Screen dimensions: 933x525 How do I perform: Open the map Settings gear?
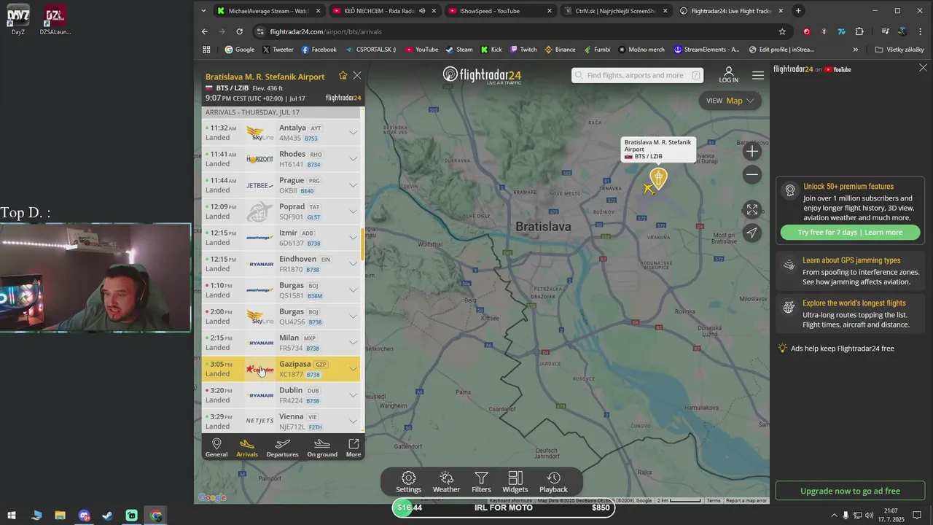408,482
